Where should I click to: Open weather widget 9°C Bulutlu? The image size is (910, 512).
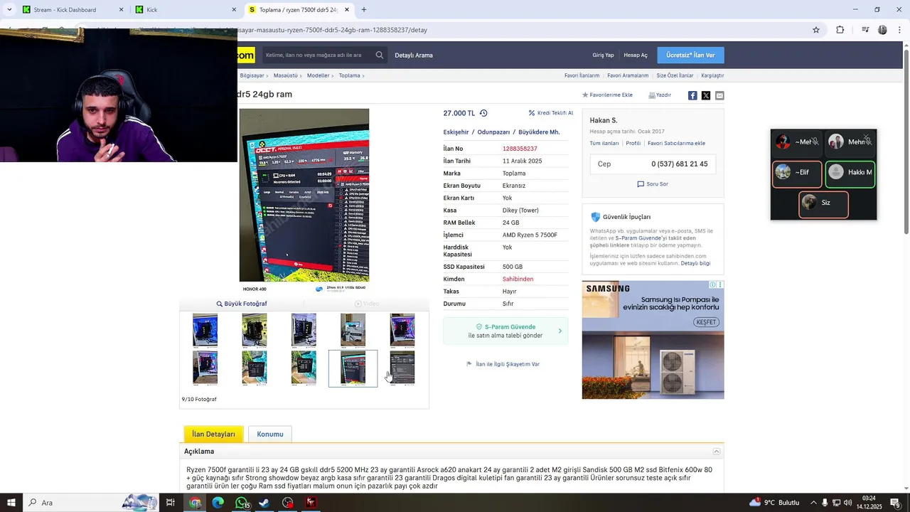click(x=774, y=503)
